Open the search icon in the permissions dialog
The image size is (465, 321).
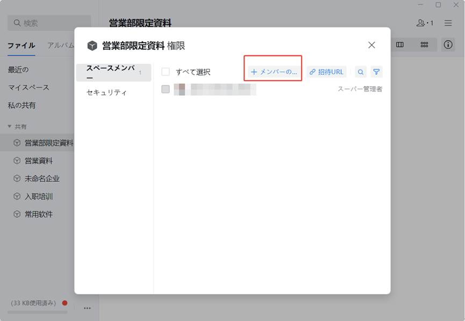tap(360, 72)
